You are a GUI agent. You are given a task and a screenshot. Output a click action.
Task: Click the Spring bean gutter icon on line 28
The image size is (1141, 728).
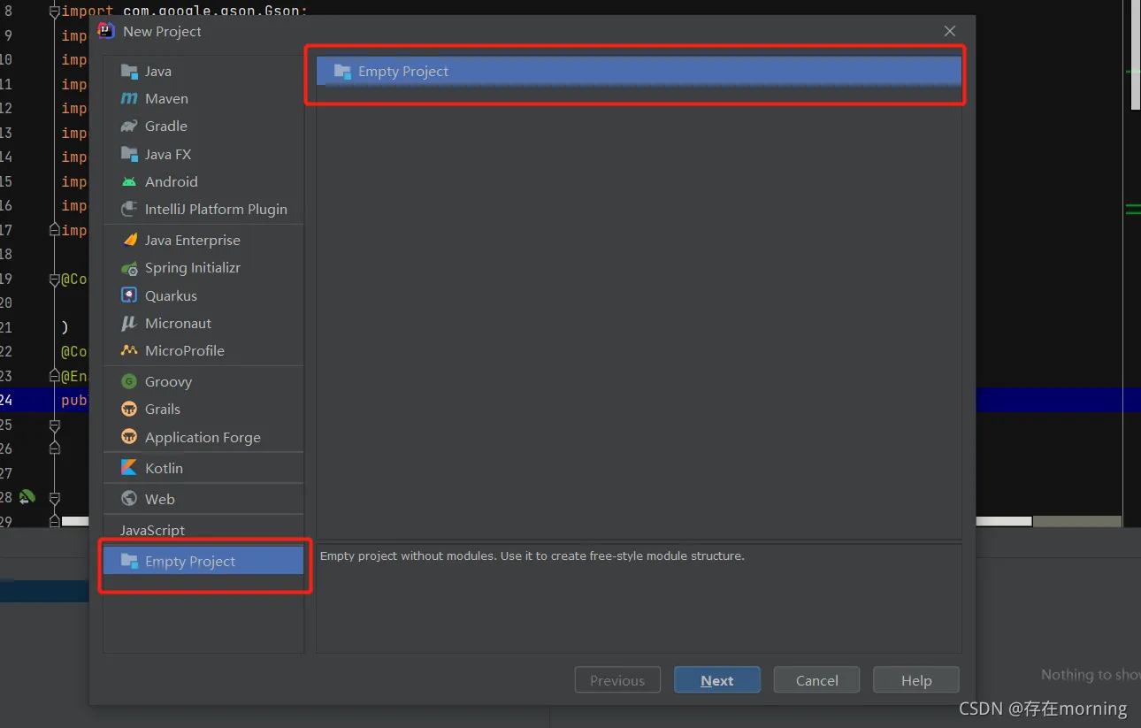[27, 497]
